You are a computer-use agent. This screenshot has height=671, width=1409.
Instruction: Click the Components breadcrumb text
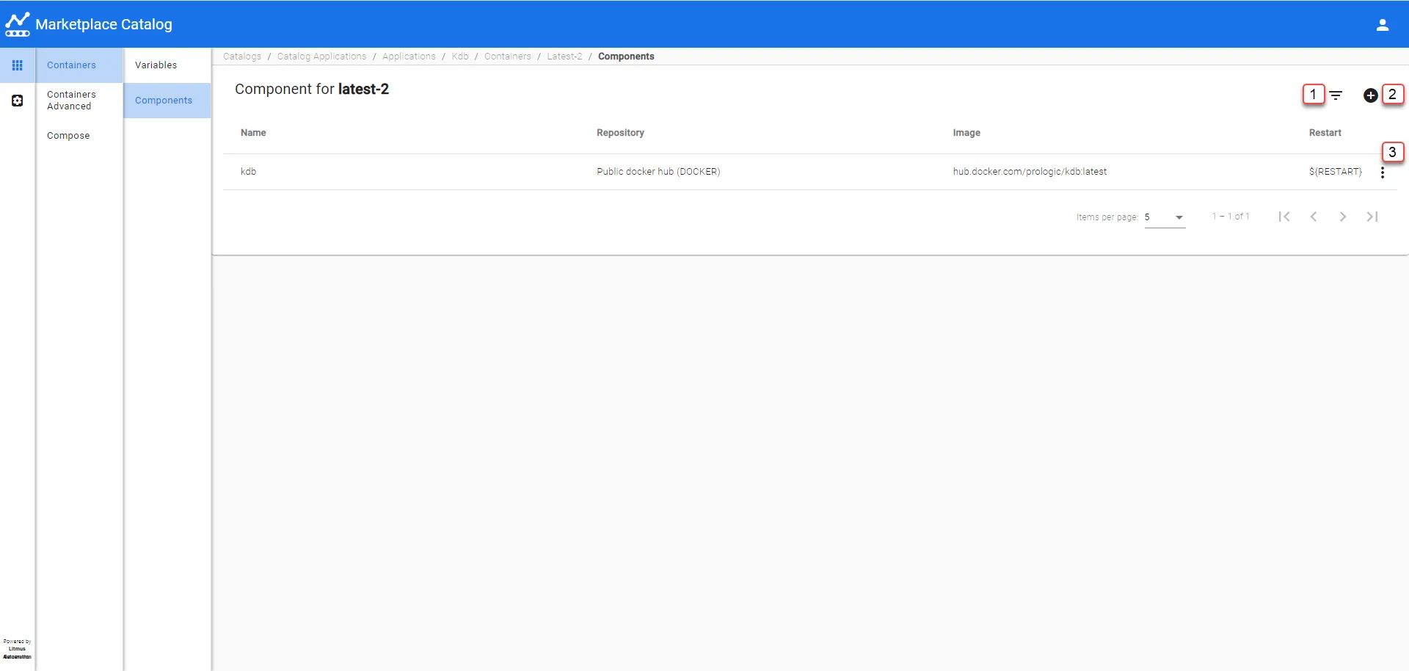pos(626,57)
